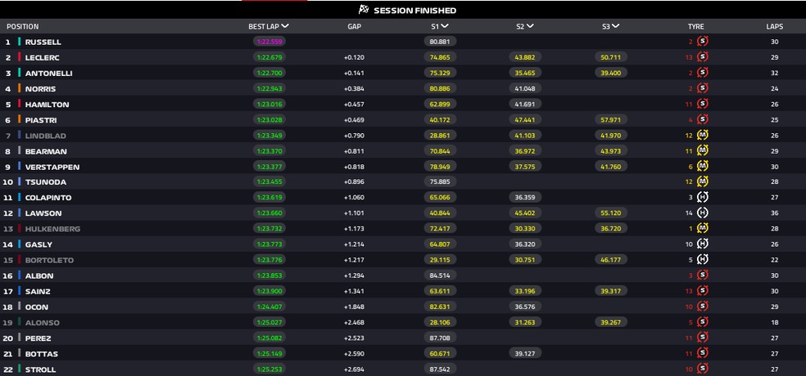
Task: Click Verstappen's medium tyre icon
Action: coord(702,167)
